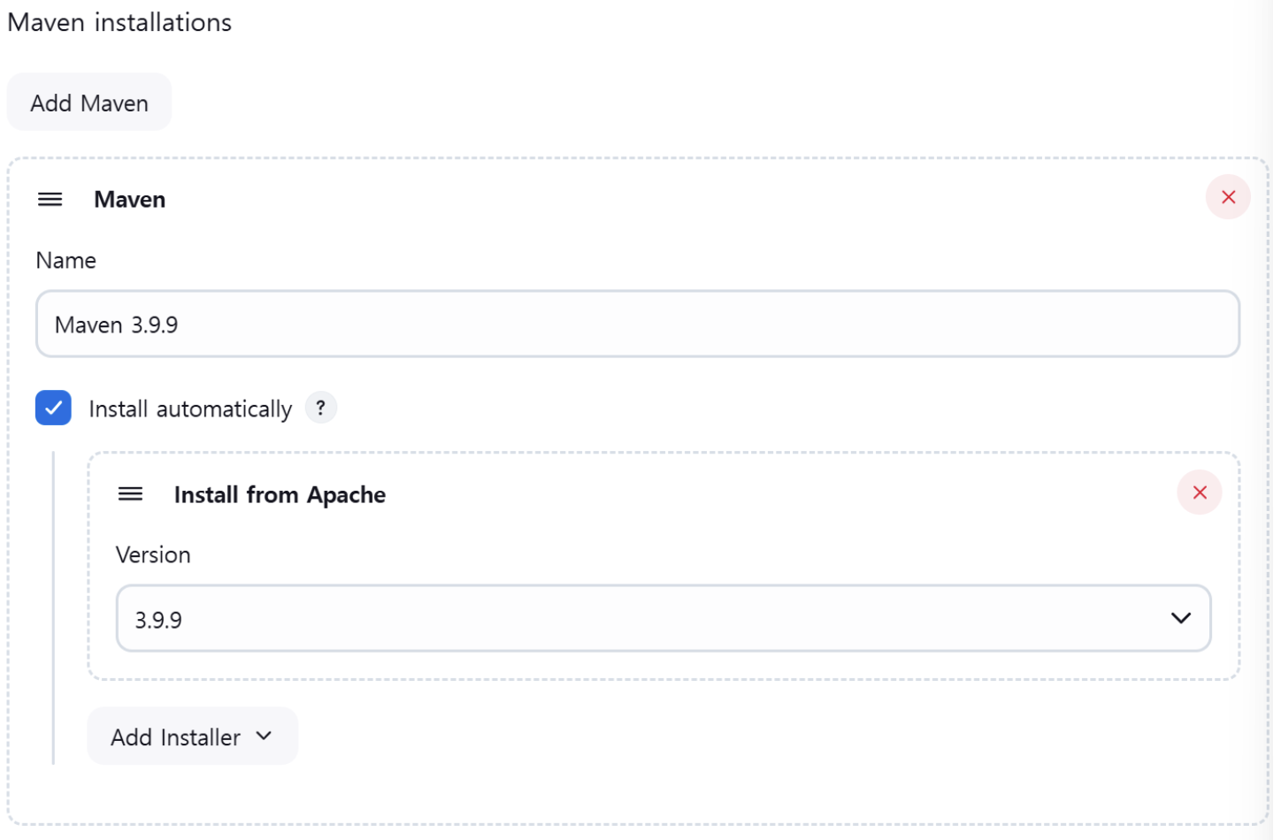
Task: Grab the Install from Apache drag handle
Action: point(131,494)
